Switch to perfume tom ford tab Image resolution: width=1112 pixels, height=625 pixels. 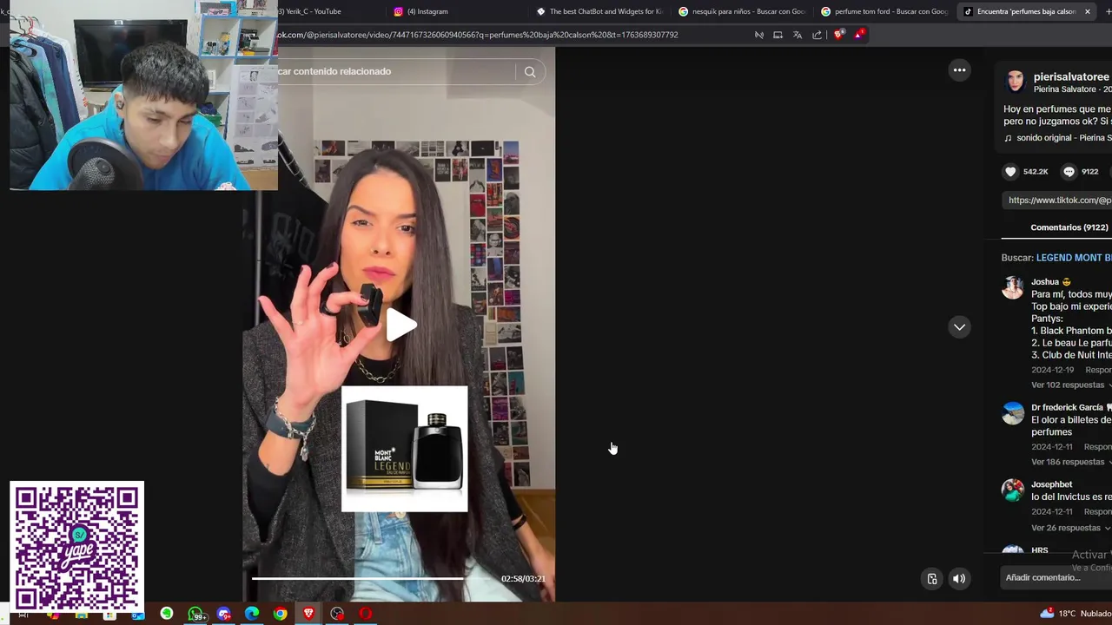coord(884,11)
